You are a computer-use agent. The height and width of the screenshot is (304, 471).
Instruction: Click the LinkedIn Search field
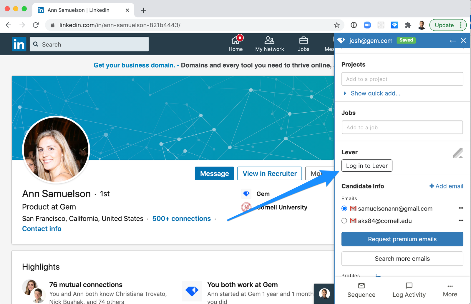tap(89, 44)
